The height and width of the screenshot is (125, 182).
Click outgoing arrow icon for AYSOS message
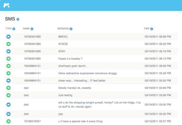pos(8,44)
